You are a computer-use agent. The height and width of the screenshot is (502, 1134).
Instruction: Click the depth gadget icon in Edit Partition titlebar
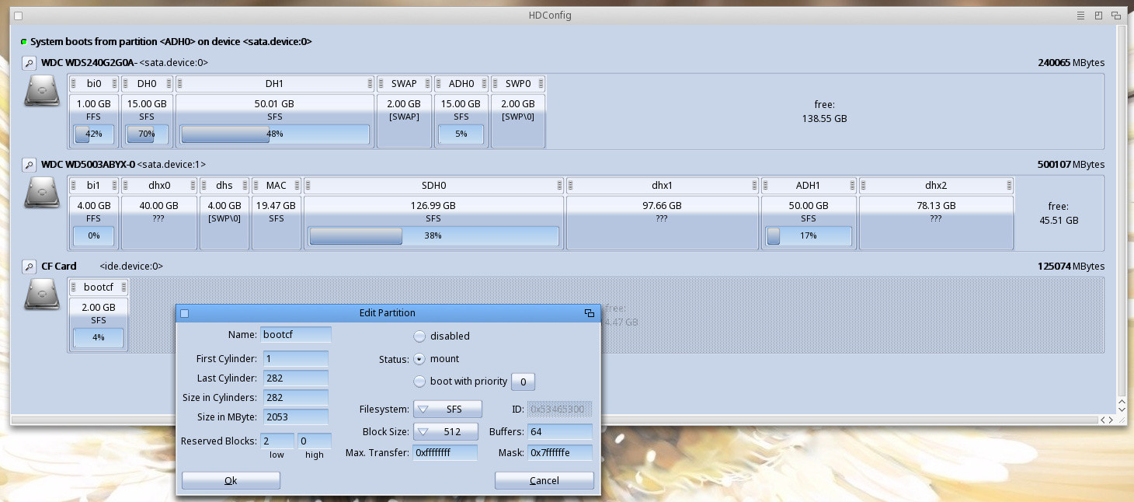pyautogui.click(x=590, y=313)
